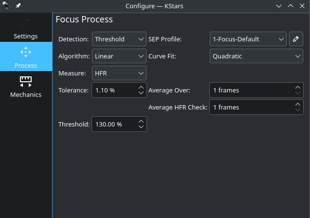Maximize the Configure window
Viewport: 310px width, 218px height.
291,6
